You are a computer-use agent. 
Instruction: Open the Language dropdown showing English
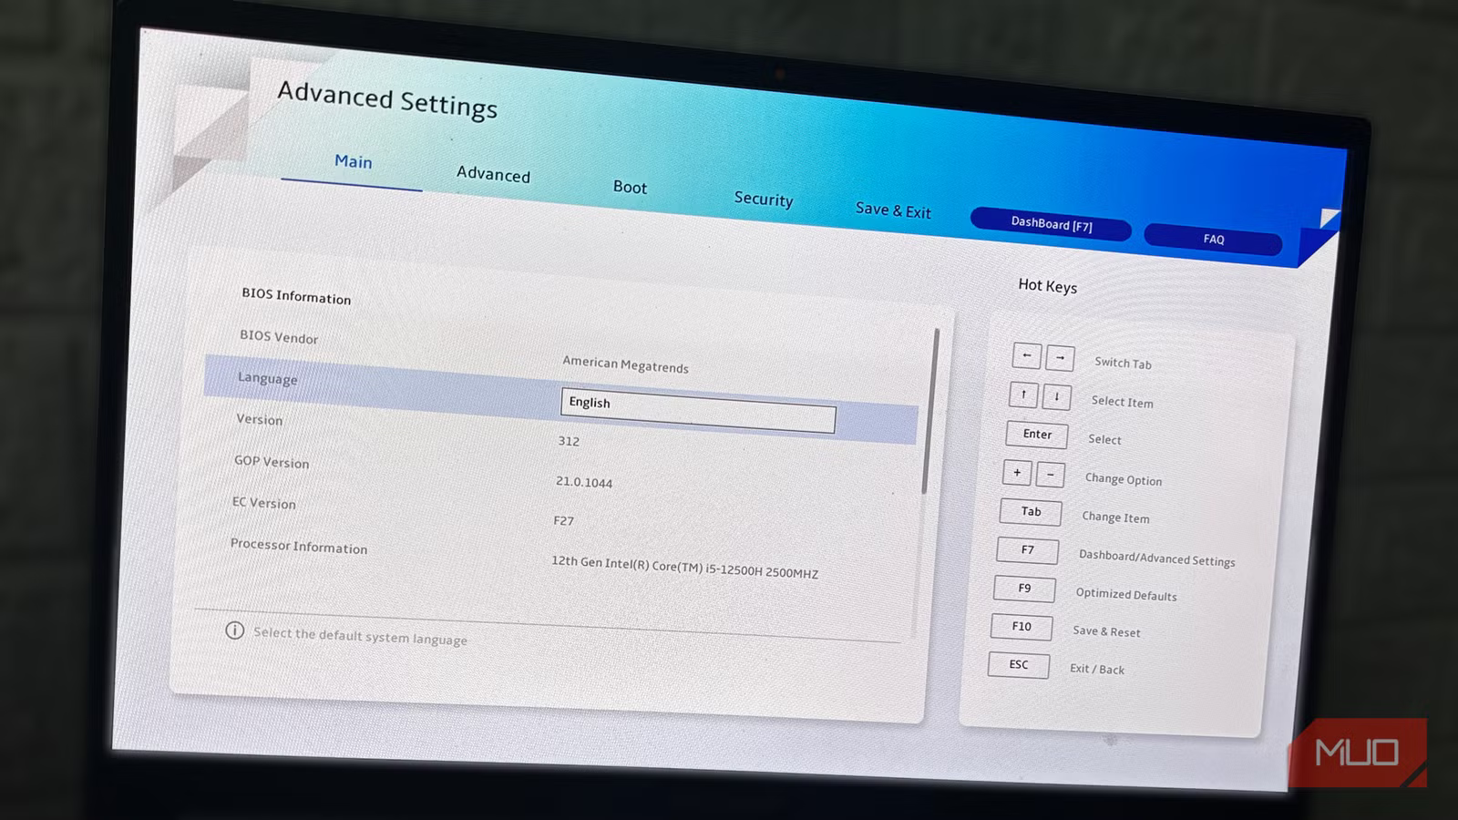698,410
